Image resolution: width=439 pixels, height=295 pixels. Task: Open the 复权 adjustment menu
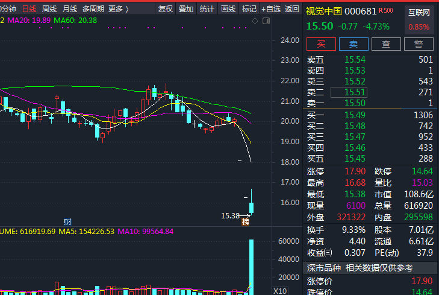coord(165,9)
